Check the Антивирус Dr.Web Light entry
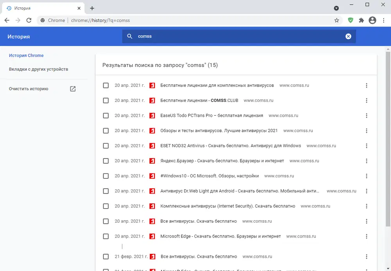Viewport: 391px width, 271px height. click(106, 191)
